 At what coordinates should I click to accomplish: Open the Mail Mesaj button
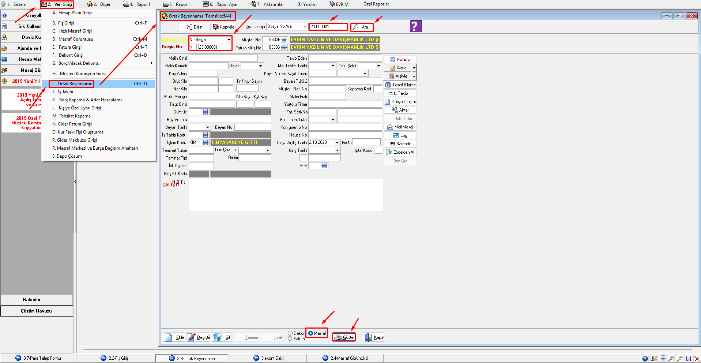click(400, 127)
